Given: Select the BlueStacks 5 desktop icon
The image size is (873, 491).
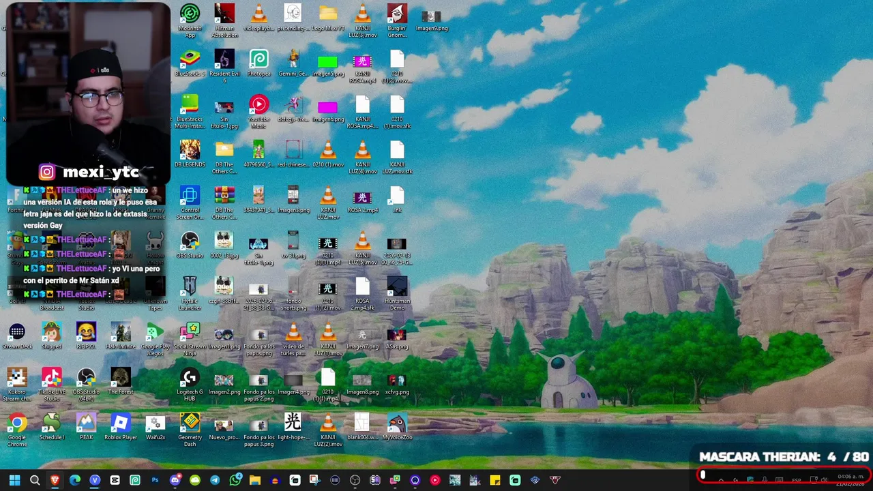Looking at the screenshot, I should (x=190, y=65).
